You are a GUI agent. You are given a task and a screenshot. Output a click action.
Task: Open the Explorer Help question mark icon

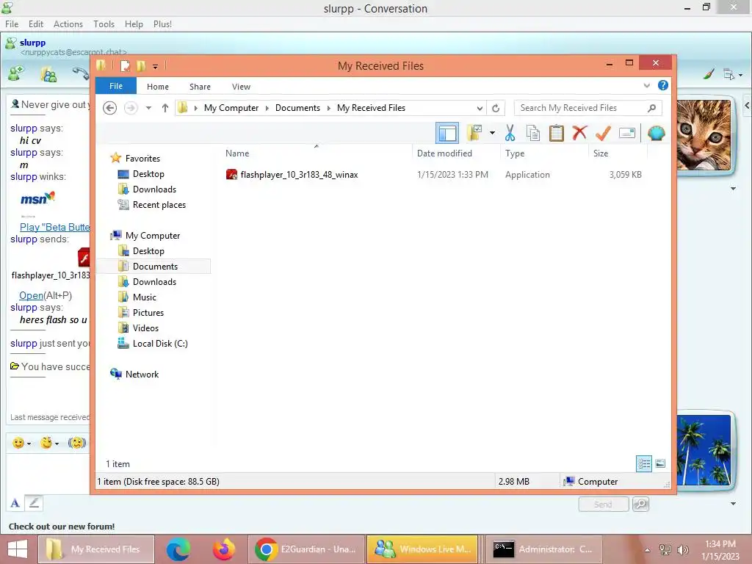point(663,85)
